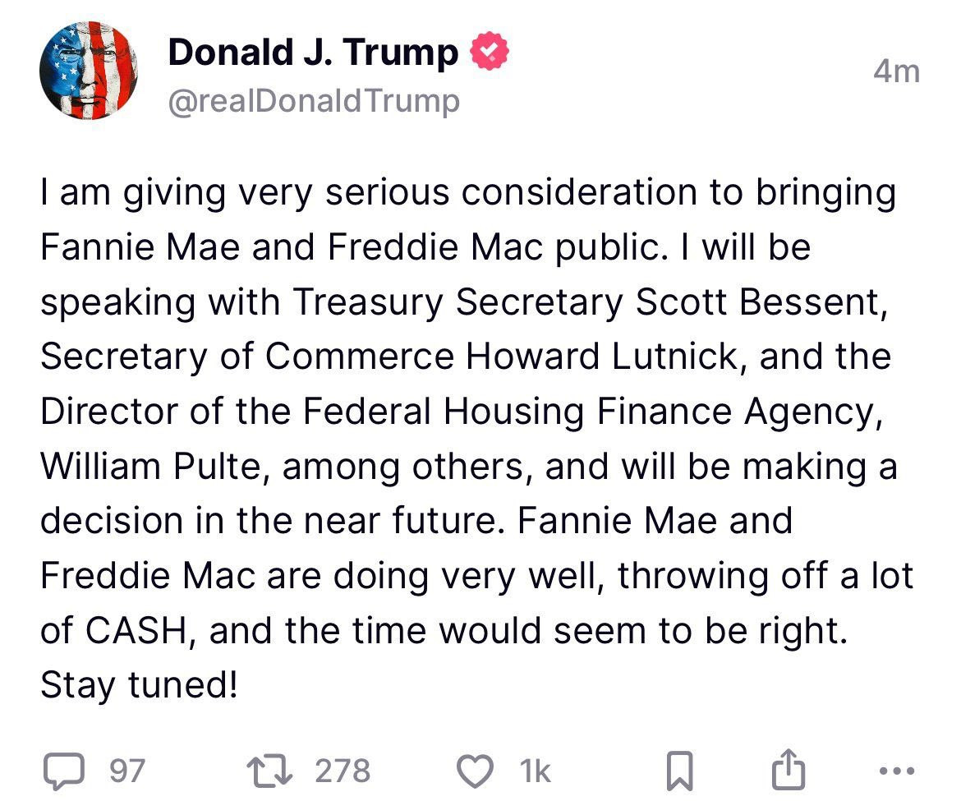Open the three-dot more options menu
961x801 pixels.
click(x=897, y=771)
